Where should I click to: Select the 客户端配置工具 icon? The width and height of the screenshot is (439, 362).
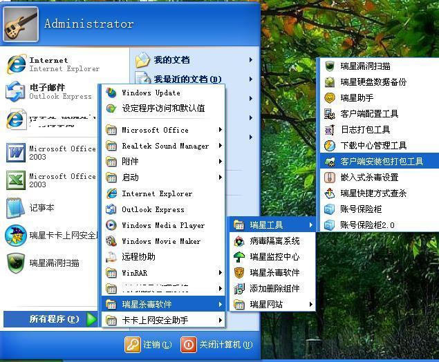pyautogui.click(x=330, y=114)
